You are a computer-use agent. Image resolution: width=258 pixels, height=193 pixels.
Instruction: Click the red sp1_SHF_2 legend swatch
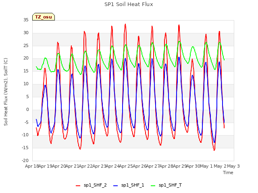(x=78, y=186)
